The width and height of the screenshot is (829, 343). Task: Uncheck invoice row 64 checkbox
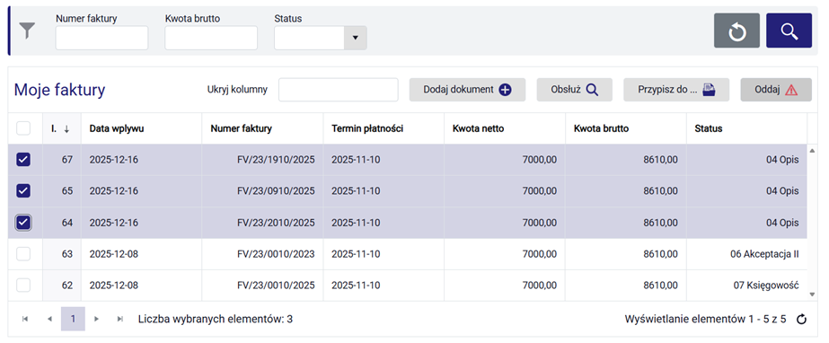tap(23, 223)
